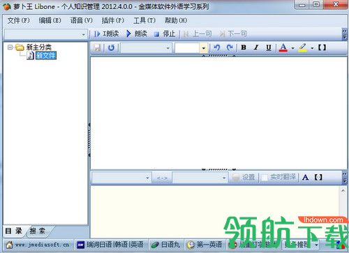Viewport: 349px width, 253px height.
Task: Redo the last edit
Action: 230,47
